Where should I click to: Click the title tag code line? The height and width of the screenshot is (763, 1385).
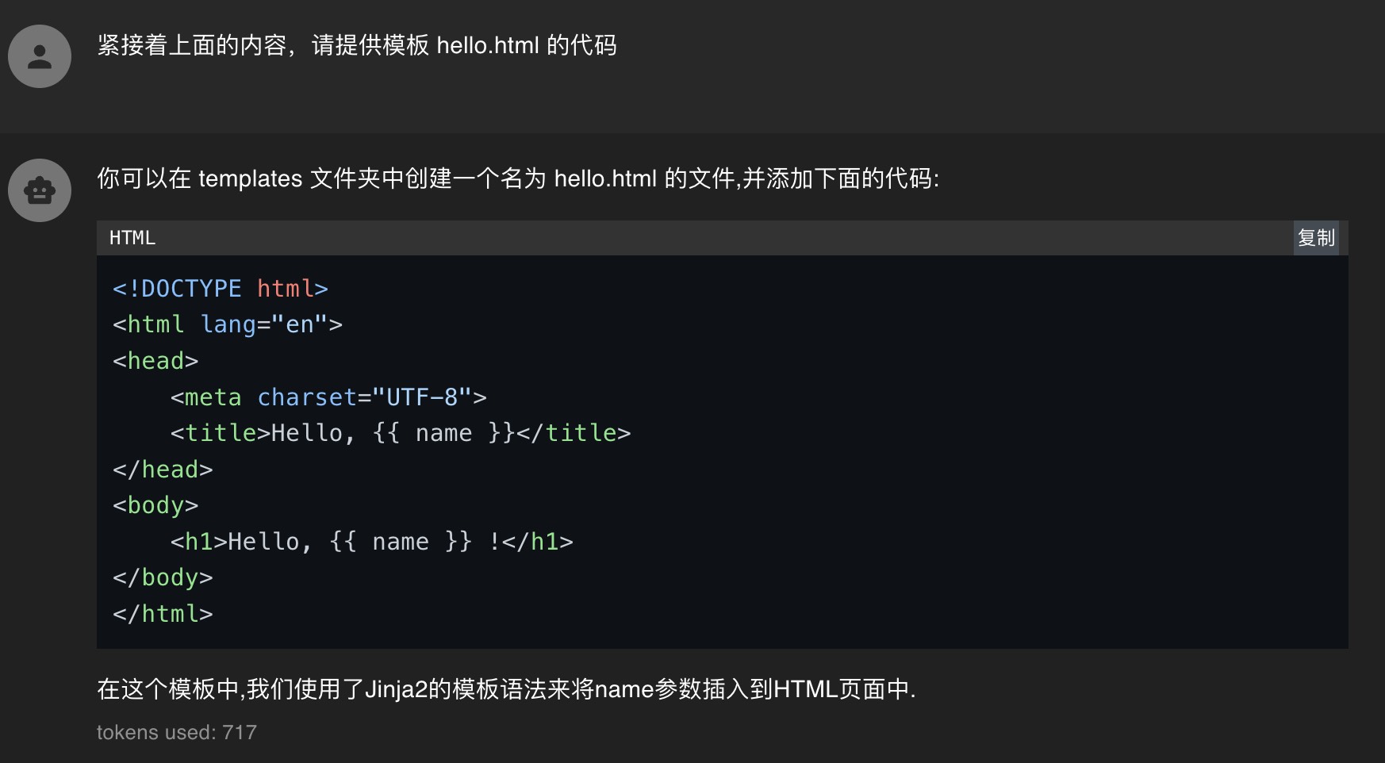(401, 433)
